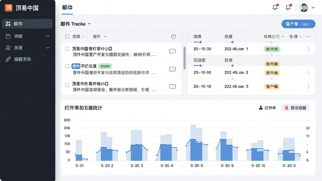Viewport: 322px width, 181px height.
Task: Click the pill button with the red bell icon
Action: point(296,108)
